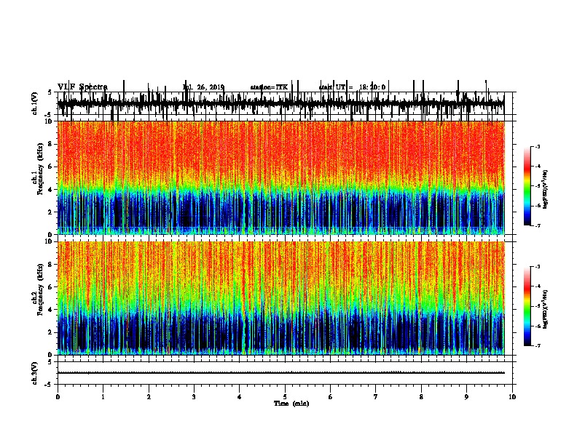
Task: Click the flat ch.3 voltage trace
Action: click(280, 373)
